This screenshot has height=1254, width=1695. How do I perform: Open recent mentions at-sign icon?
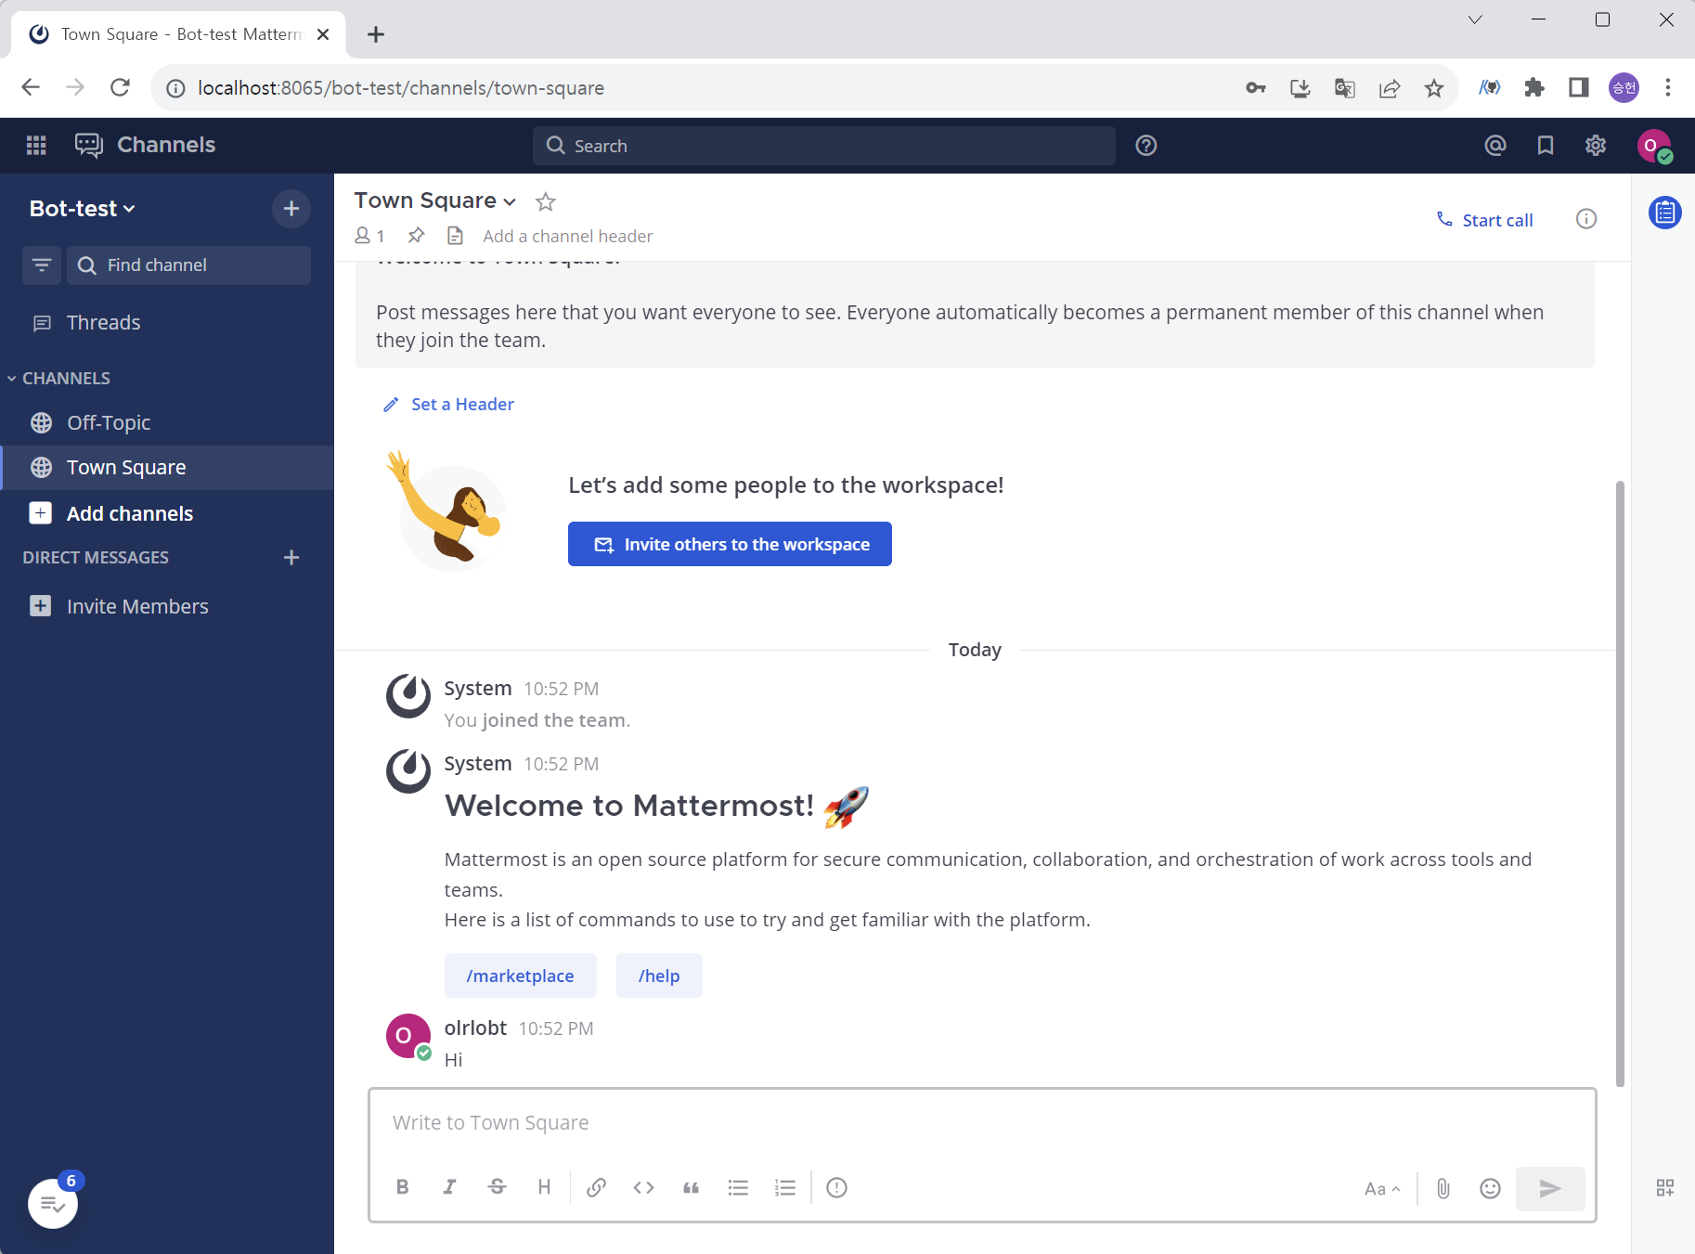(1495, 145)
